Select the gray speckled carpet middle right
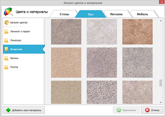Image resolution: width=166 pixels, height=117 pixels. pyautogui.click(x=137, y=62)
